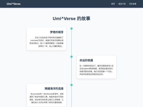Go to the 成员介绍 page
143x107 pixels.
(122, 4)
